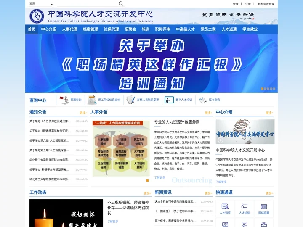Open notice 华北理工大学附属医院 dated 2024-07-15

point(50,160)
